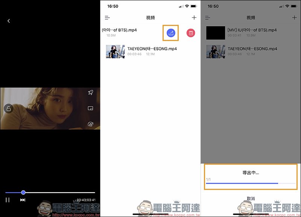Open the black IU video thumbnail
Image resolution: width=301 pixels, height=217 pixels.
coord(216,33)
